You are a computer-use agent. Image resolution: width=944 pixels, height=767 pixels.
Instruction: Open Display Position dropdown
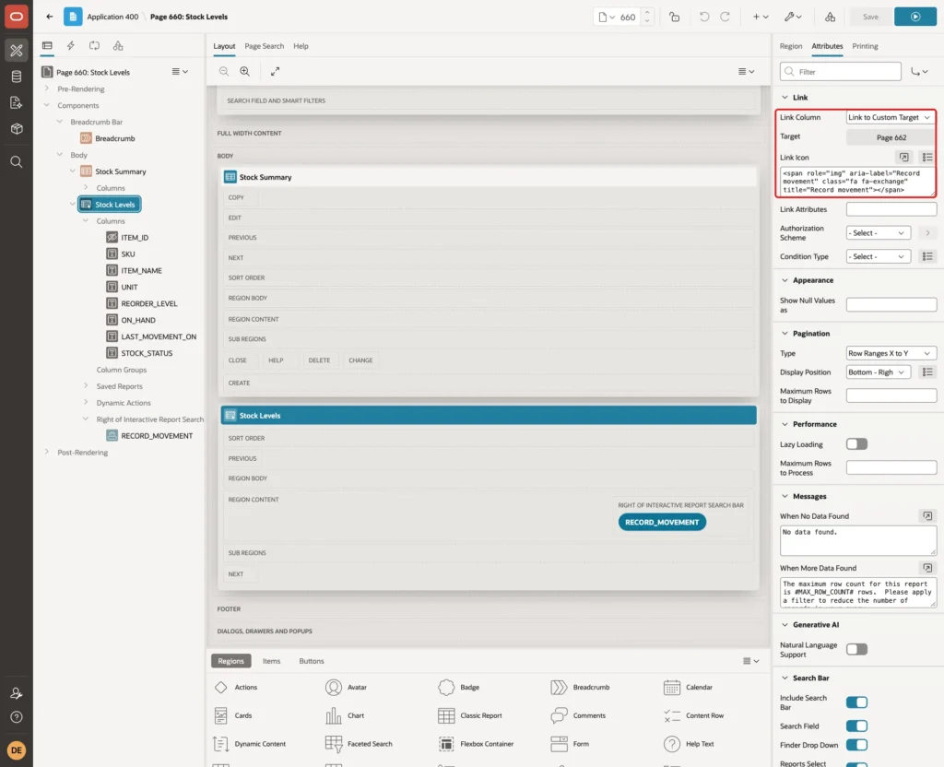879,372
